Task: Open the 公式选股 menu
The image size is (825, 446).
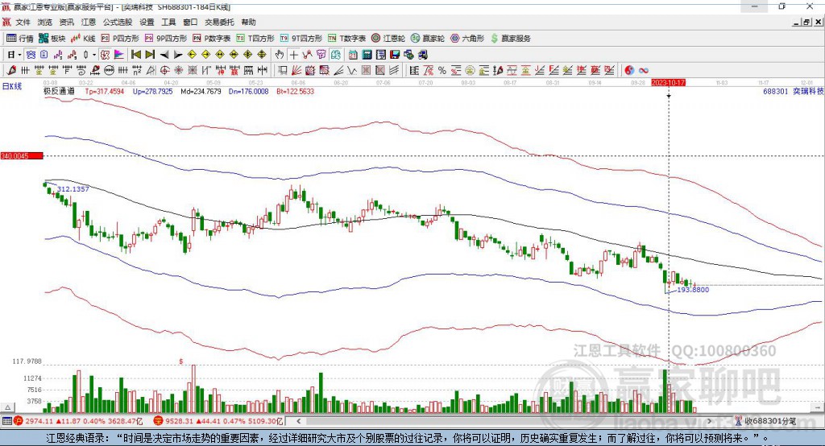Action: tap(118, 22)
